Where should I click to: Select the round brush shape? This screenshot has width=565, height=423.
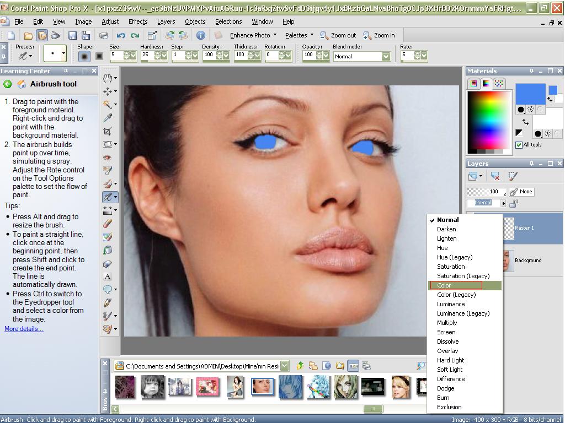[x=84, y=56]
